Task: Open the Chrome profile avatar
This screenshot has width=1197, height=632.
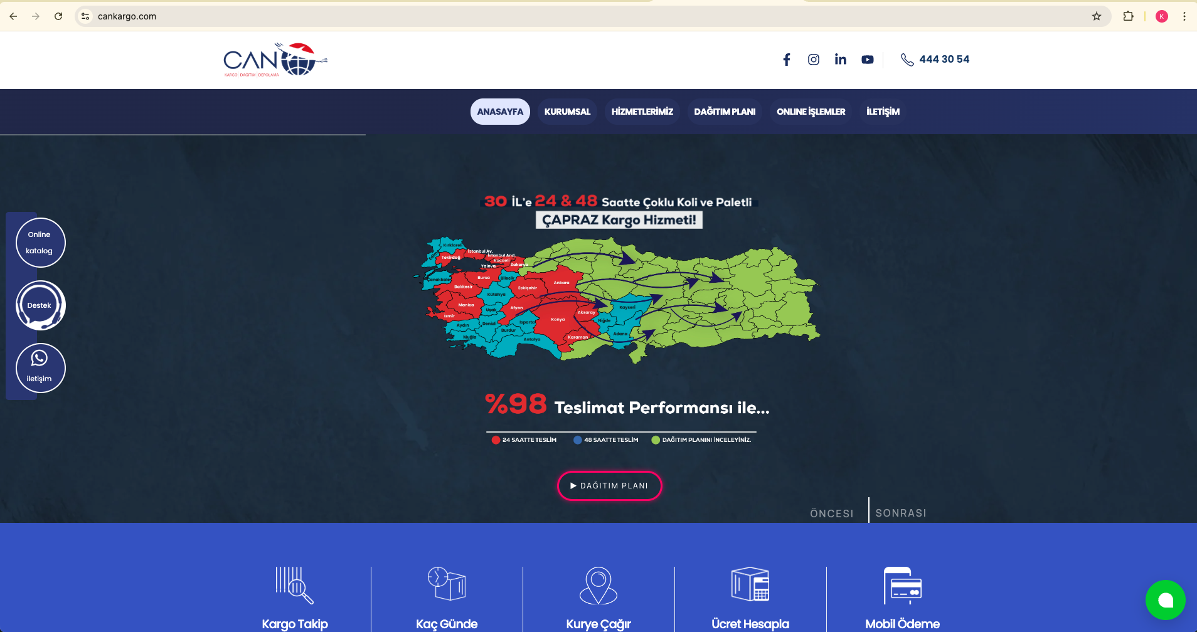Action: tap(1162, 16)
